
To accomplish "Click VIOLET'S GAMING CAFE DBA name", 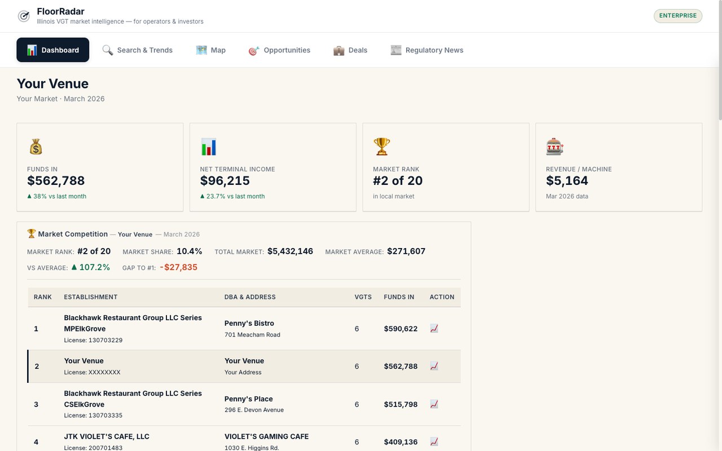I will click(266, 436).
